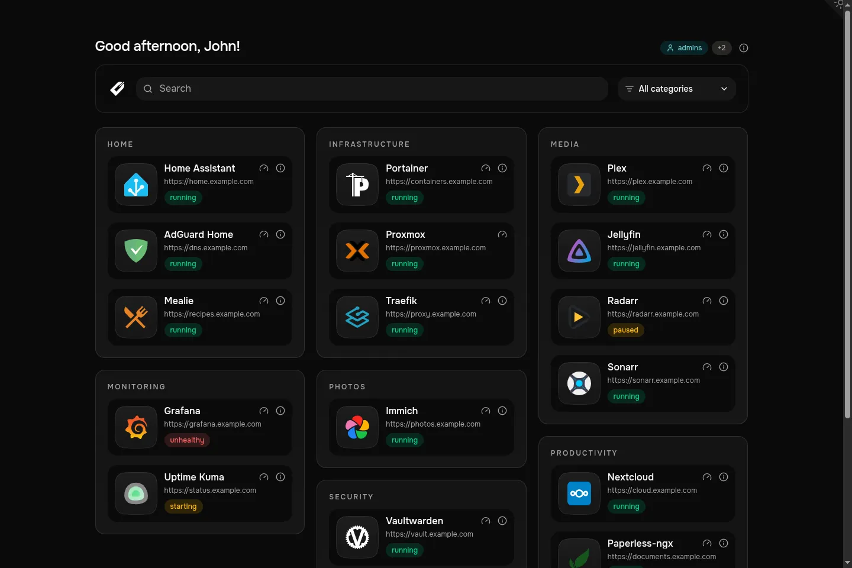852x568 pixels.
Task: Click the scrollbar down arrow
Action: pos(847,563)
